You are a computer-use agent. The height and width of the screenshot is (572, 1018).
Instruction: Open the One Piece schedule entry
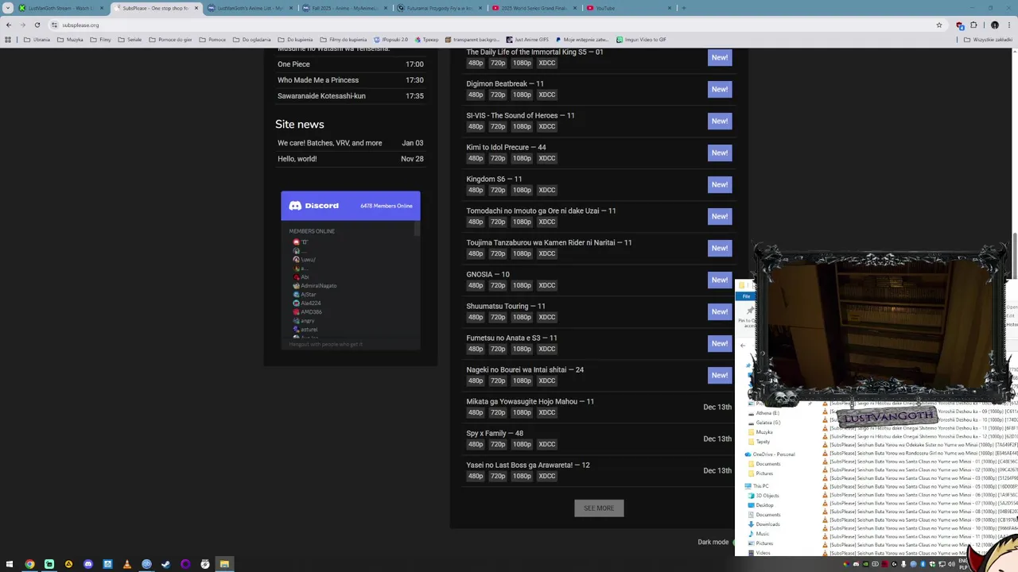293,64
